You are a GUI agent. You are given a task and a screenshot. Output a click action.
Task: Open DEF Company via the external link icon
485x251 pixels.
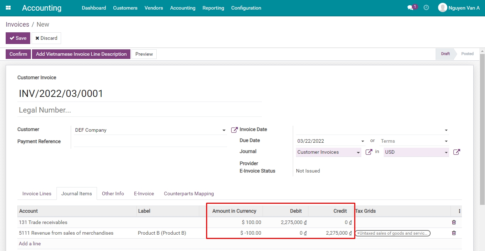coord(234,129)
